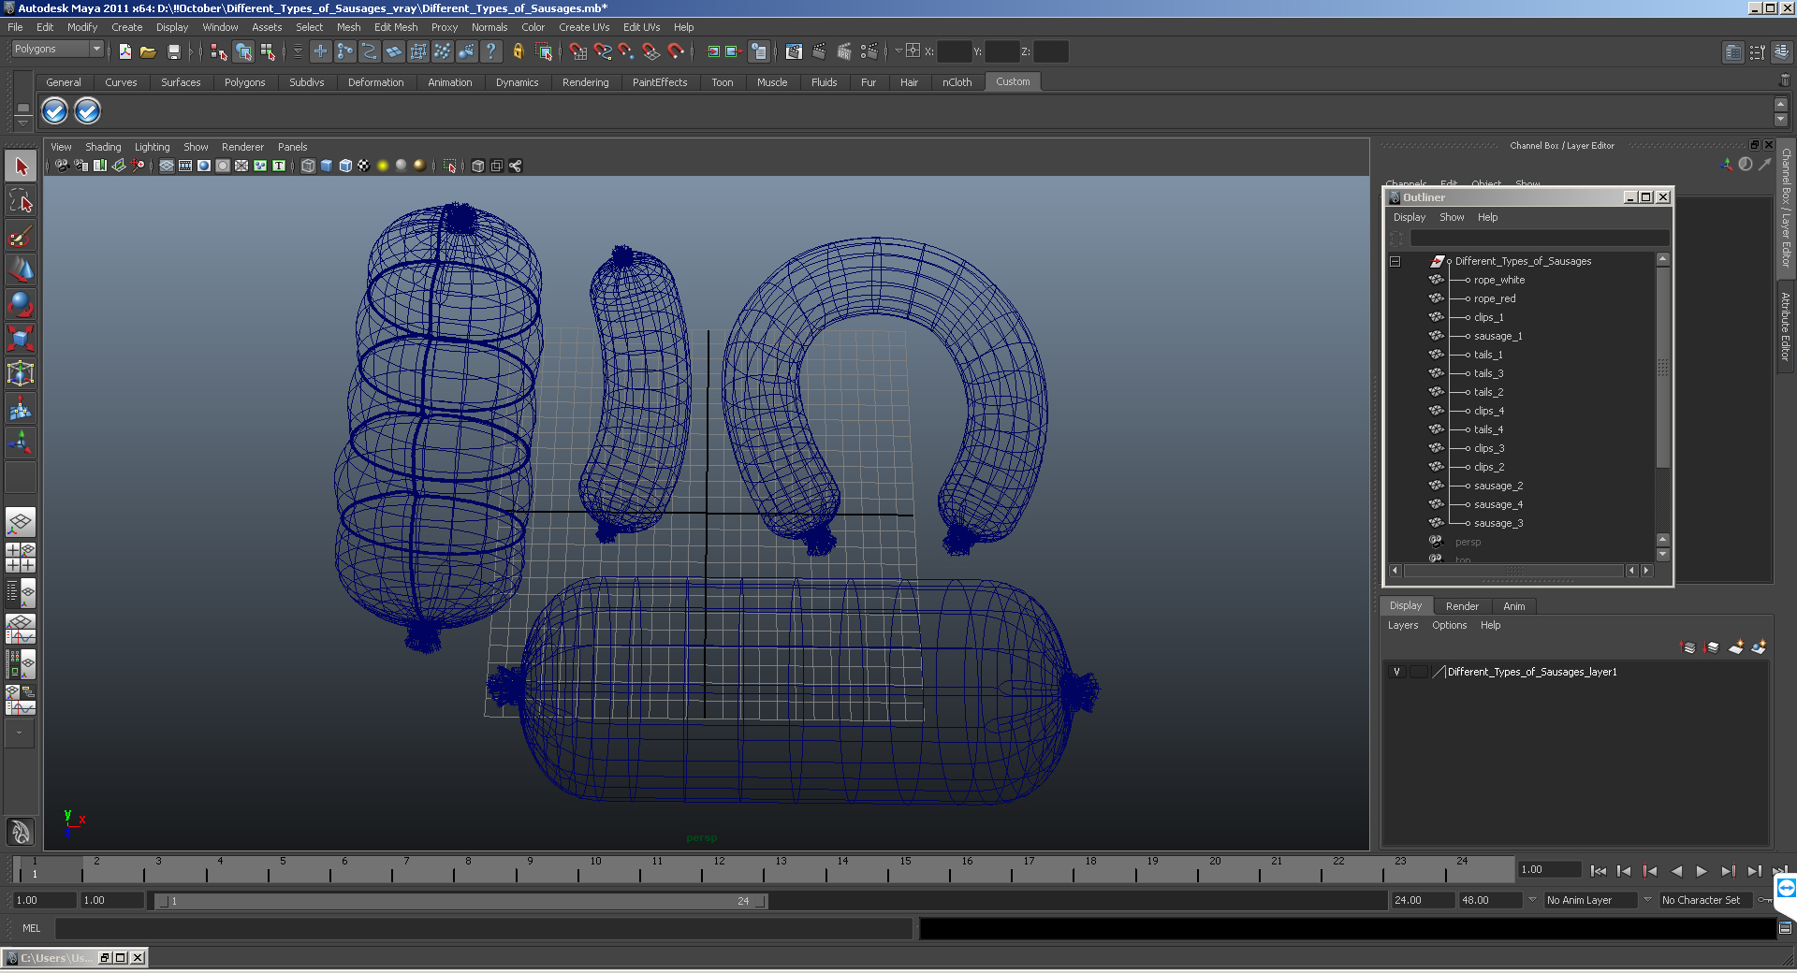Click the first checkmark shelf button
Image resolution: width=1797 pixels, height=973 pixels.
click(x=55, y=111)
